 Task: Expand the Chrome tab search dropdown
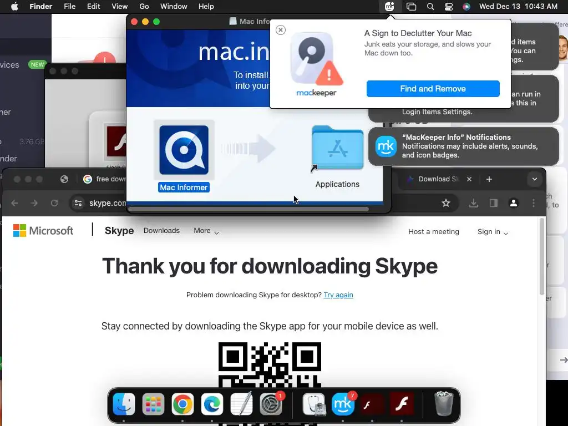(x=534, y=179)
